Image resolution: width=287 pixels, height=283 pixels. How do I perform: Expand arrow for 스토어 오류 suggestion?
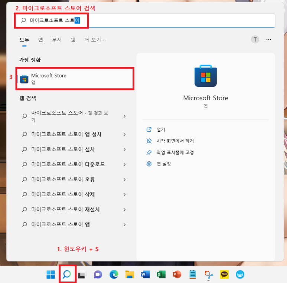[124, 180]
